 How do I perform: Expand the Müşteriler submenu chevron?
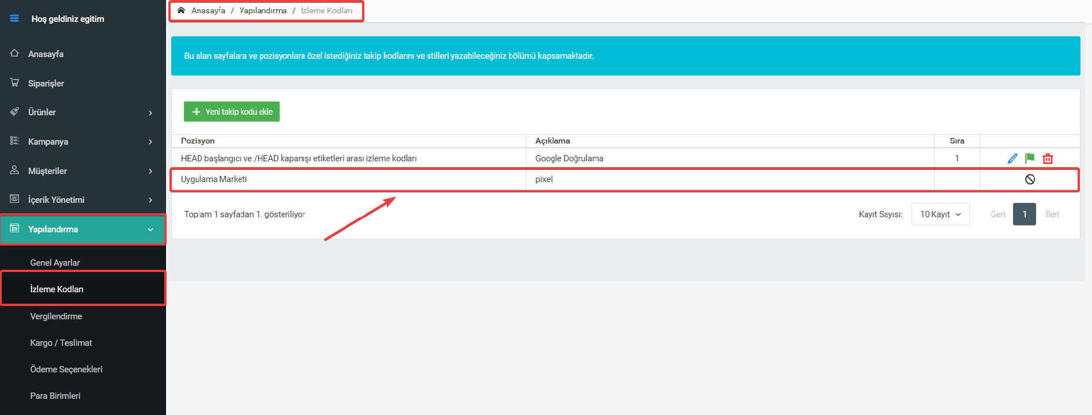tap(150, 171)
